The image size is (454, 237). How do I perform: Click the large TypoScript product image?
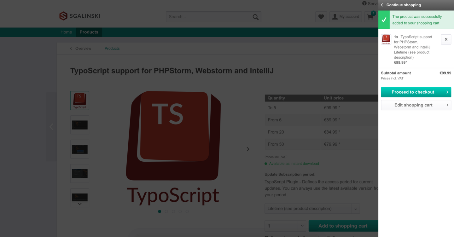tap(173, 148)
